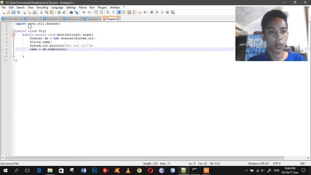Toggle INS insert mode in status bar
This screenshot has width=311, height=175.
(302, 163)
